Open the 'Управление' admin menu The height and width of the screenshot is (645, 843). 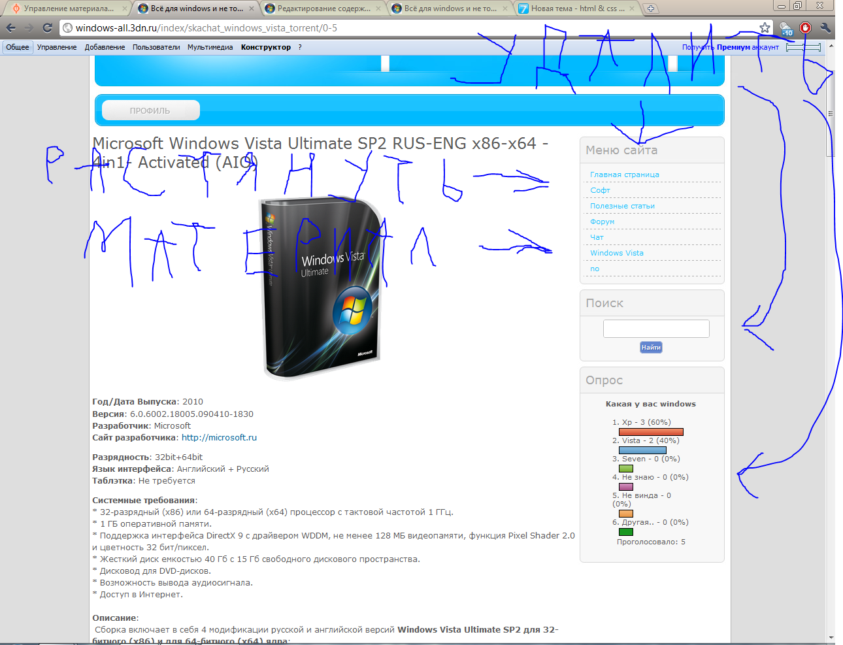pyautogui.click(x=57, y=47)
